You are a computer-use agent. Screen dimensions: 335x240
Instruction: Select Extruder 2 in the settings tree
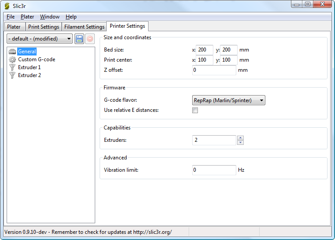click(x=29, y=75)
